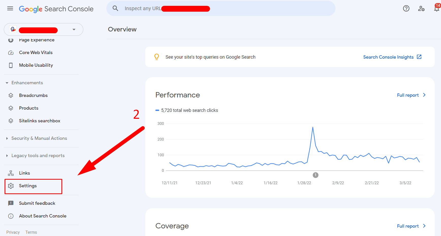Open the property selector dropdown
Screen dimensions: 441x236
[x=43, y=29]
